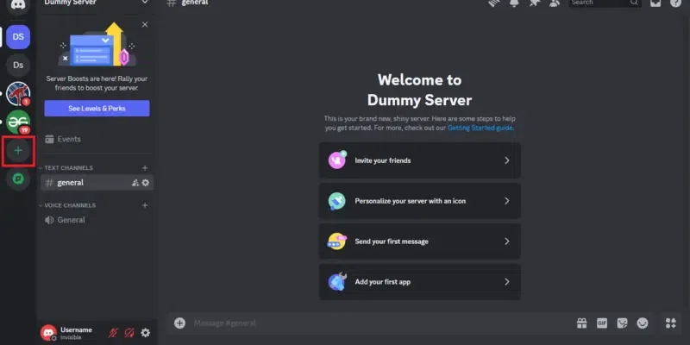Open the Inbox
Viewport: 690px width, 345px height.
655,3
